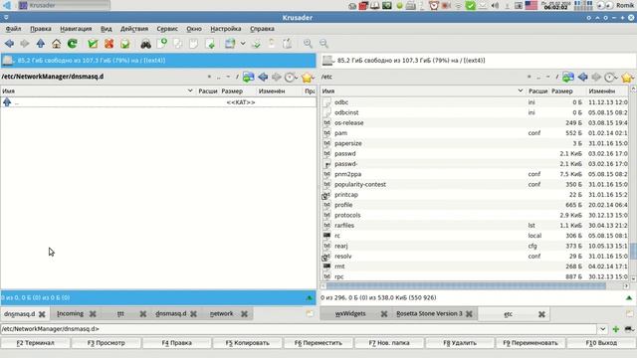This screenshot has height=358, width=637.
Task: Jump to home folder via house icon
Action: click(57, 44)
